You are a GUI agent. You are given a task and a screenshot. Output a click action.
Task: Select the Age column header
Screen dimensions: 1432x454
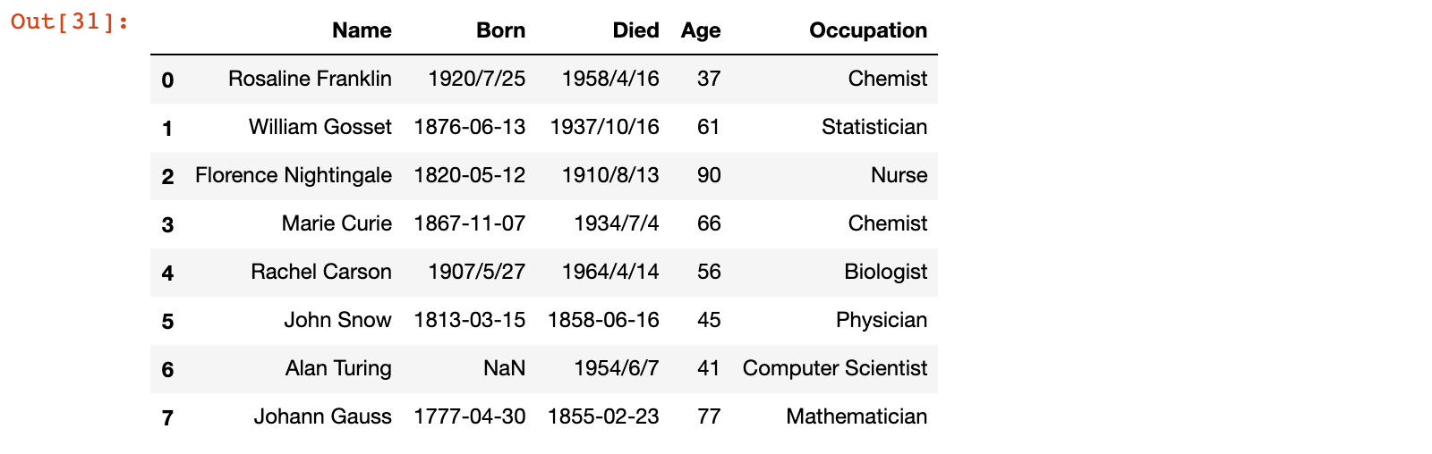point(701,30)
